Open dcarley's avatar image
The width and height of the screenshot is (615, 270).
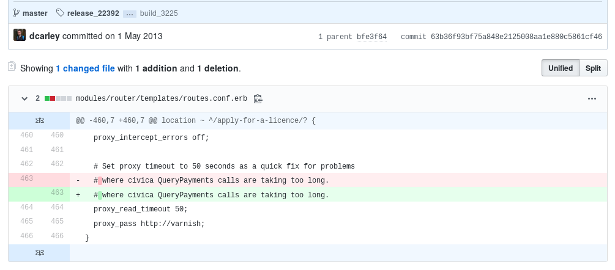tap(20, 35)
